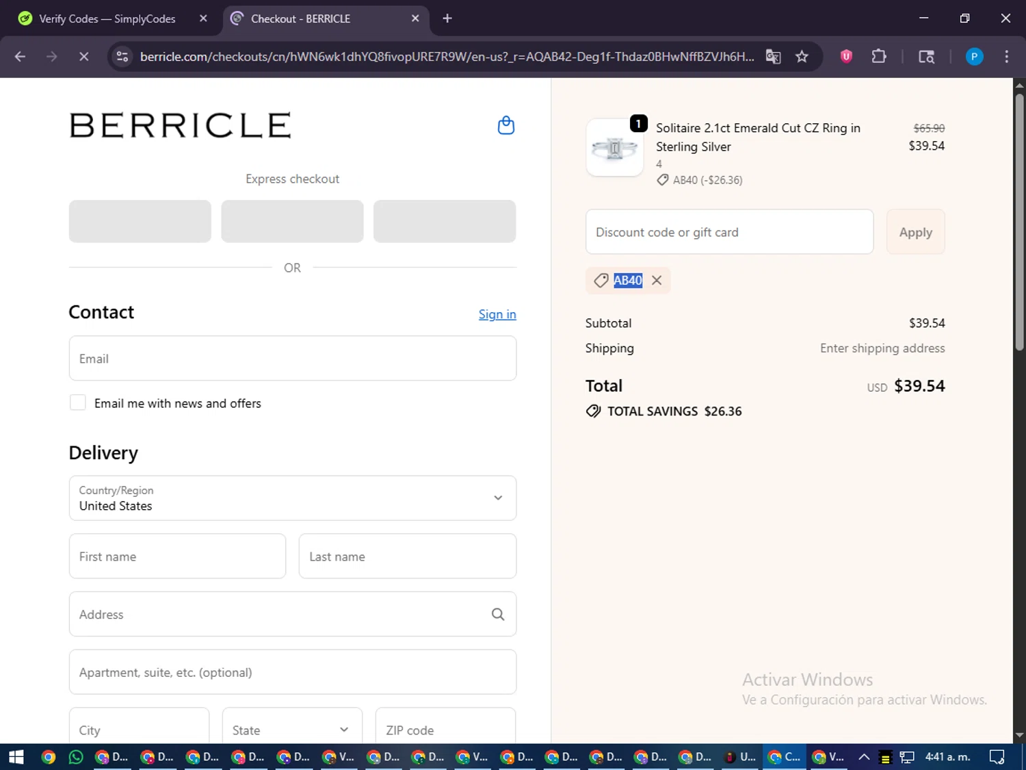Click the magnifier in the Address field
Viewport: 1026px width, 770px height.
pos(498,615)
